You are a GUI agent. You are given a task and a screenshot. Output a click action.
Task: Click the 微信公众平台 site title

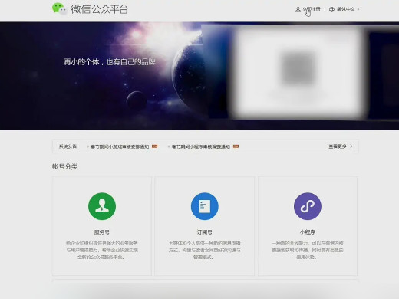(x=100, y=9)
